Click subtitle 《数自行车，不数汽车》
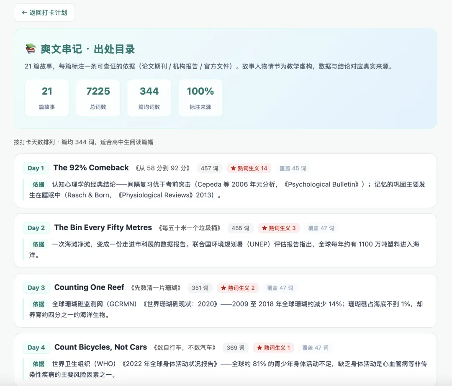Screen dimensions: 452x386 pos(185,347)
